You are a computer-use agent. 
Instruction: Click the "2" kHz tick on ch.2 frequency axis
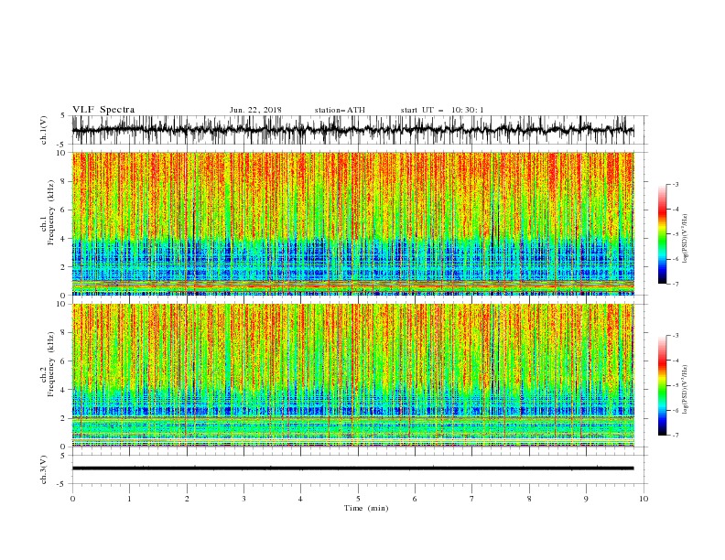[x=64, y=418]
